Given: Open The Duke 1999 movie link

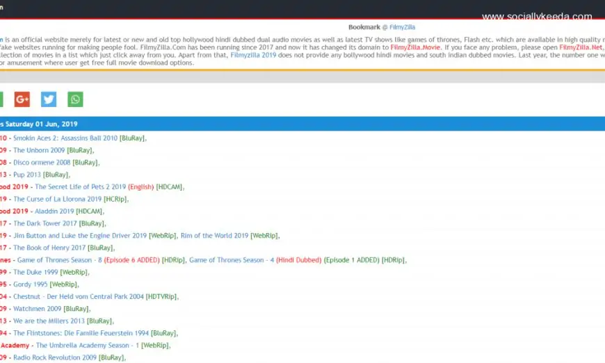Looking at the screenshot, I should point(35,273).
